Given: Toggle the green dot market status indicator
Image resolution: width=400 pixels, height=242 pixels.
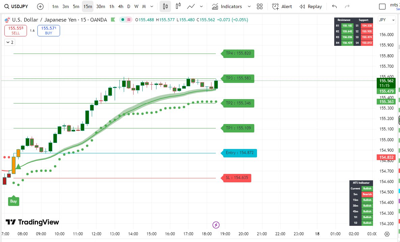Looking at the screenshot, I should point(123,20).
